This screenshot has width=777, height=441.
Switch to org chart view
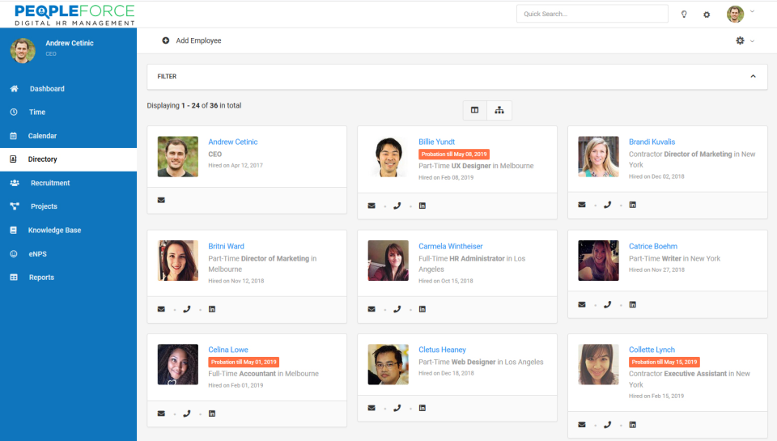tap(499, 110)
